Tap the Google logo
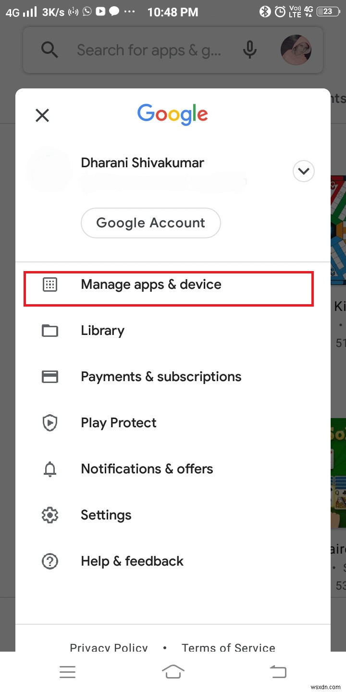Viewport: 346px width, 692px height. [173, 114]
